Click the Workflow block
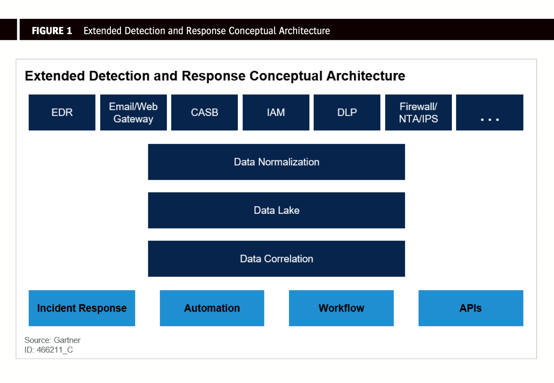Image resolution: width=554 pixels, height=383 pixels. click(341, 308)
